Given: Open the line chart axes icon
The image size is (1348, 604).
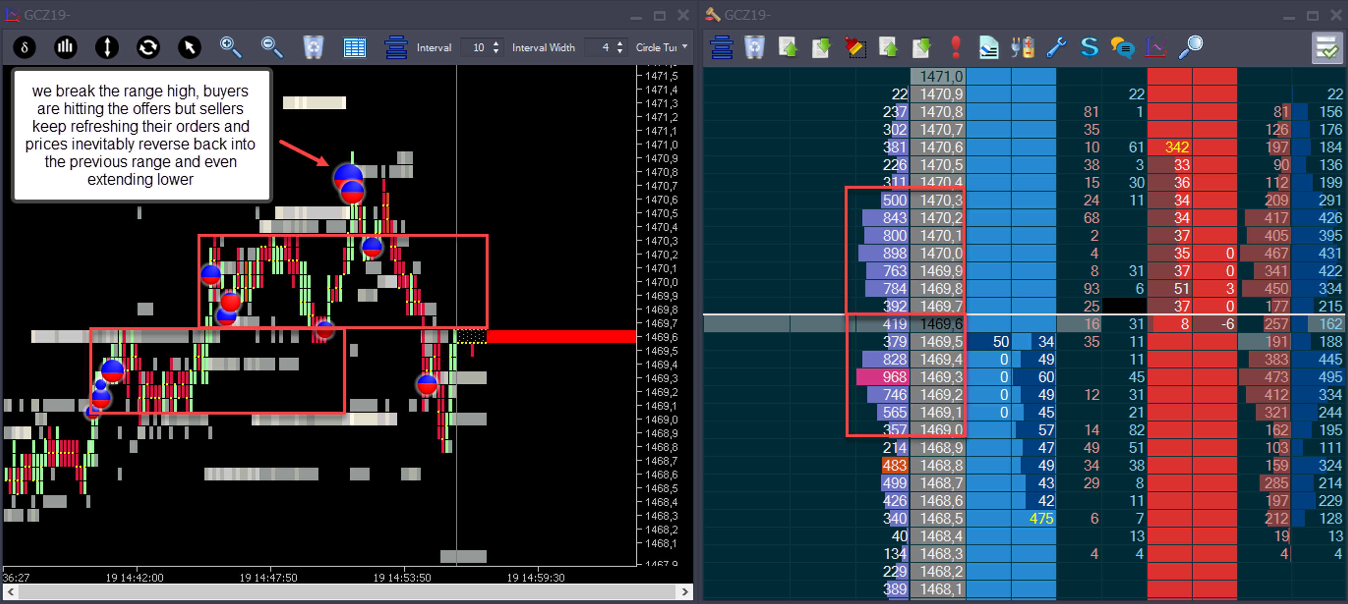Looking at the screenshot, I should pos(1156,48).
